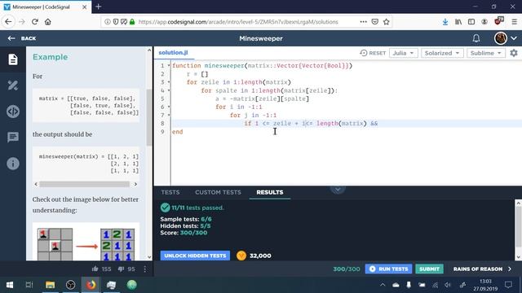The height and width of the screenshot is (293, 522).
Task: Click the SUBMIT button
Action: click(429, 269)
